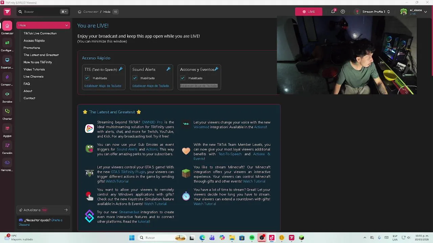Screen dimensions: 433x243
Task: Open the Comportamiento lightning sidebar icon
Action: click(7, 77)
